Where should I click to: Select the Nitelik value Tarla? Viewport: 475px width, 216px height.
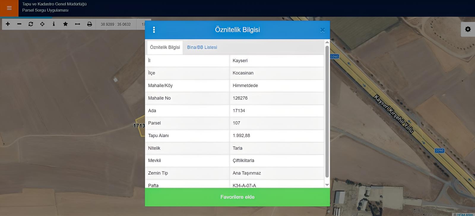click(277, 148)
